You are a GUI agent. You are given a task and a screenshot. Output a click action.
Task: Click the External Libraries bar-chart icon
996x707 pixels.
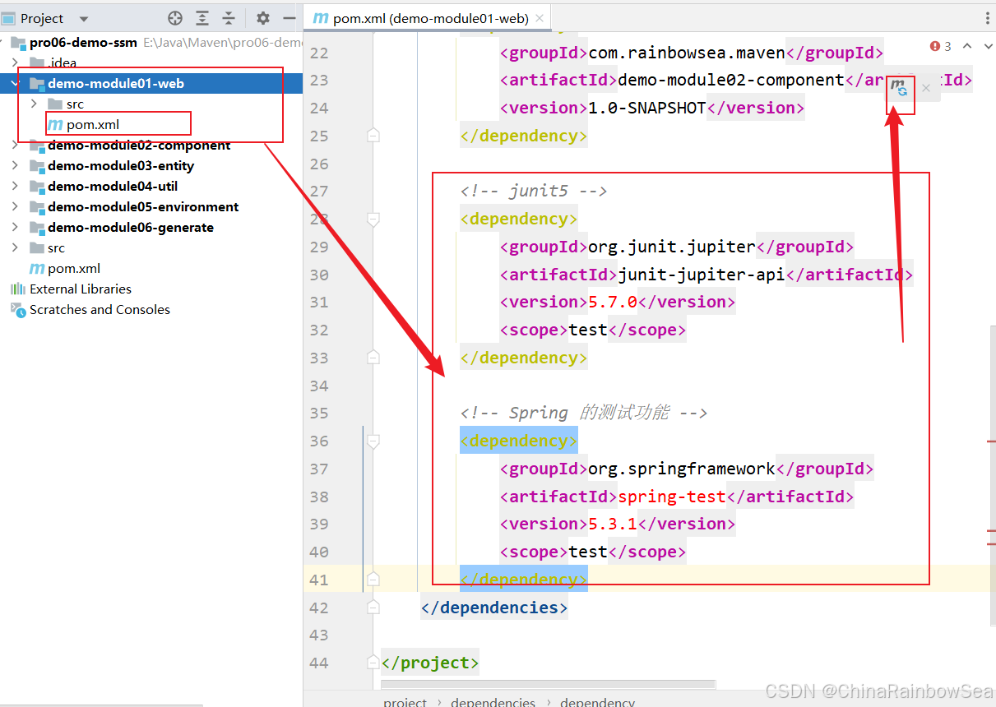(x=17, y=289)
